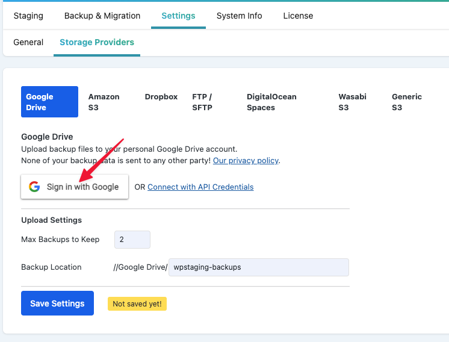Focus the Max Backups to Keep field
Screen dimensions: 449x342
pyautogui.click(x=132, y=240)
